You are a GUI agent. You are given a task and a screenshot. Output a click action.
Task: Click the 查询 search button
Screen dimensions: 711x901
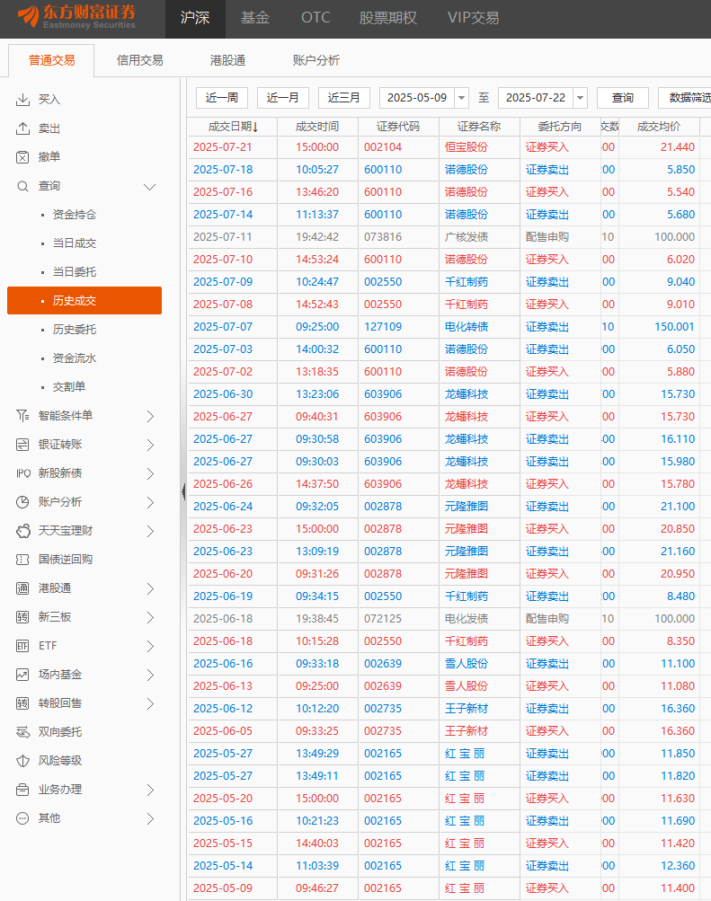pyautogui.click(x=623, y=98)
